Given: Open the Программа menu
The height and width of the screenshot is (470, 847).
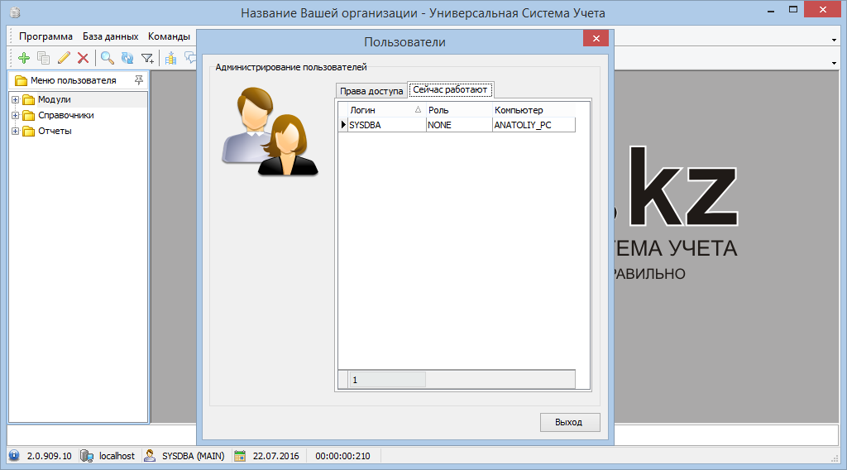Looking at the screenshot, I should click(x=45, y=36).
